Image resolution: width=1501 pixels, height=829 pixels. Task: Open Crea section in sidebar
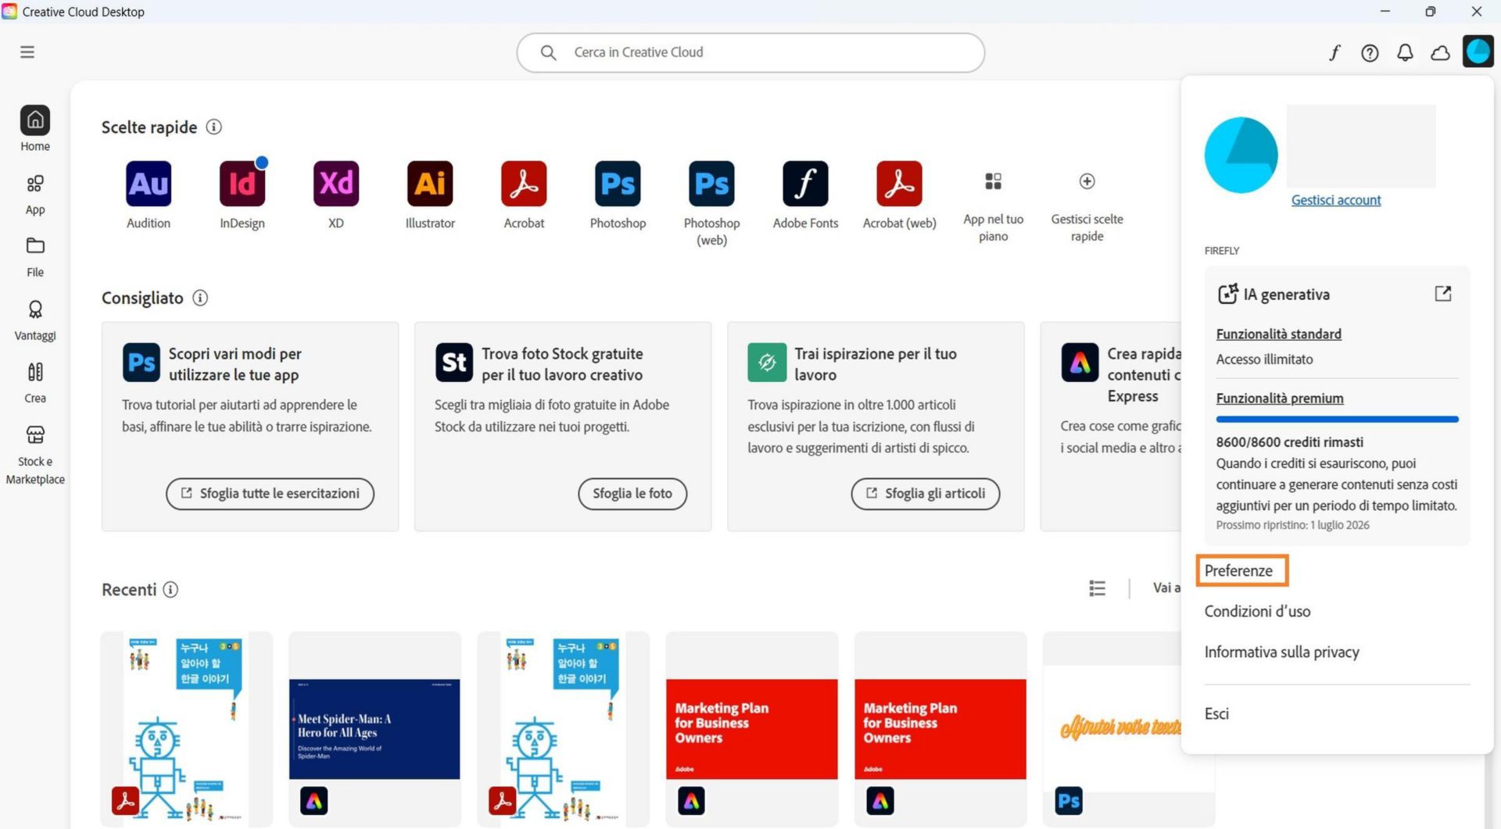[x=35, y=383]
